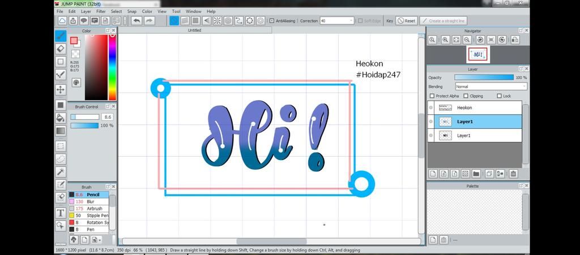This screenshot has width=580, height=255.
Task: Toggle visibility of the Heokon layer
Action: coord(431,108)
